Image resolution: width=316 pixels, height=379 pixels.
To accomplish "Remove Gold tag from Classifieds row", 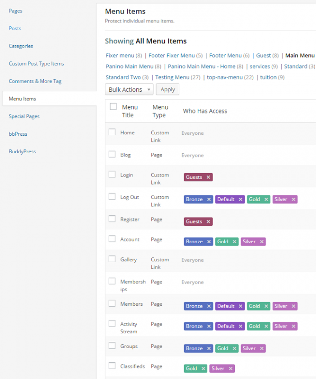I will (x=203, y=369).
